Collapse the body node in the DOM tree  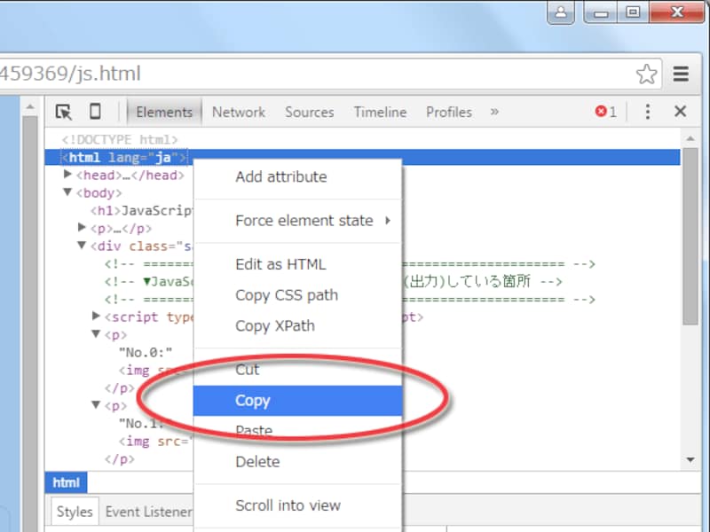pyautogui.click(x=67, y=192)
